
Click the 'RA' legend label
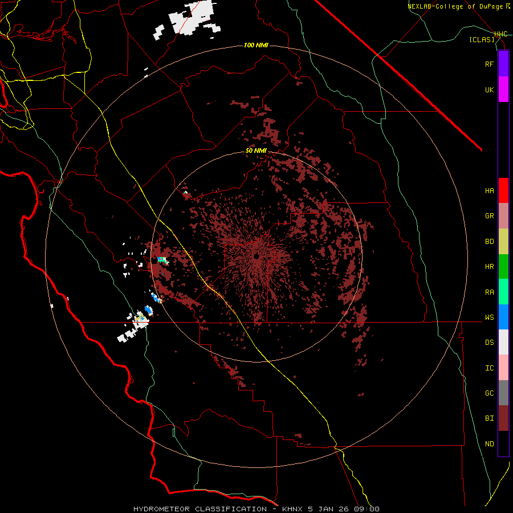click(489, 292)
